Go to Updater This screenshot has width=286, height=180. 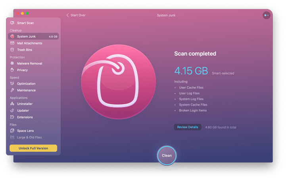tap(33, 110)
